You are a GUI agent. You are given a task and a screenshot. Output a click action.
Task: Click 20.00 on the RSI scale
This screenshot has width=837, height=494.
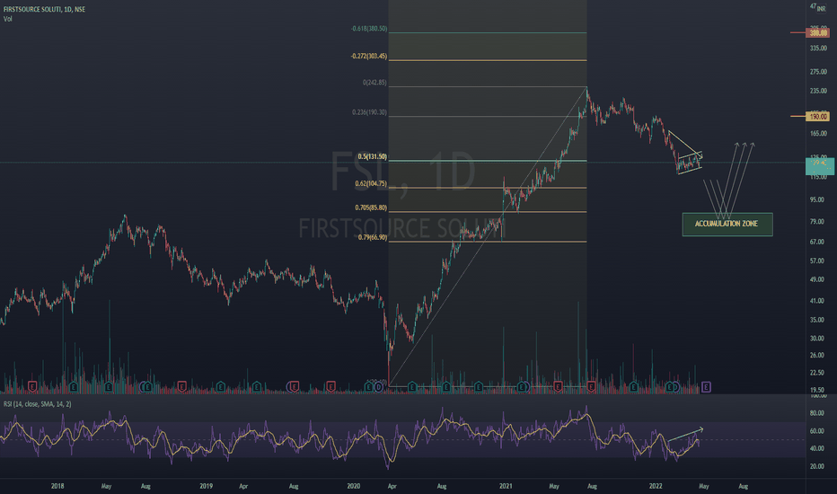click(817, 467)
